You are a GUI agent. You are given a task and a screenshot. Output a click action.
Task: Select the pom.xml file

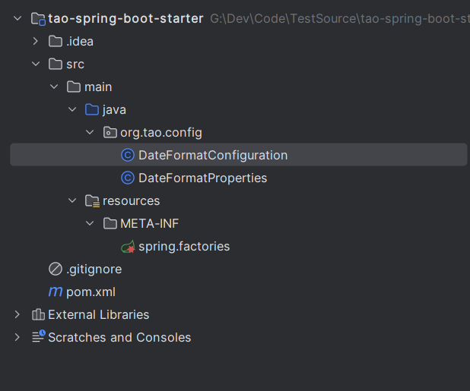91,292
